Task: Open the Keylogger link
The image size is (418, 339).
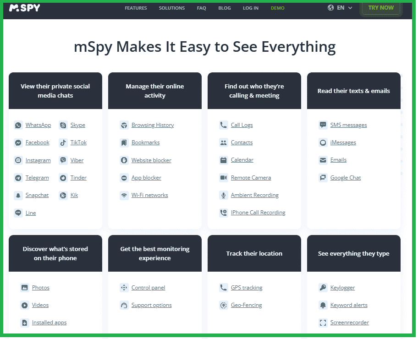Action: [342, 288]
